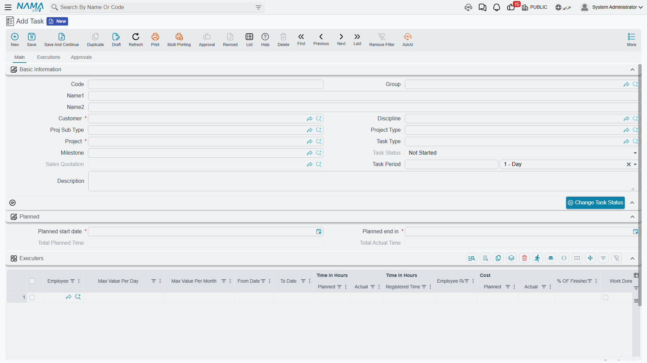Click the Milestone field lookup search icon
Viewport: 647px width, 363px height.
pyautogui.click(x=319, y=153)
